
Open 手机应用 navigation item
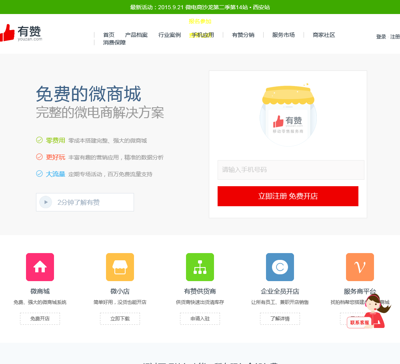(202, 35)
